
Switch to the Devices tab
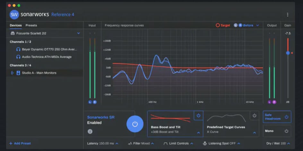point(16,25)
